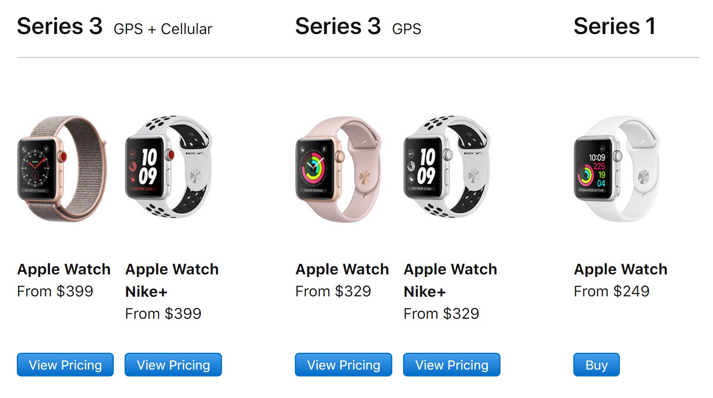The height and width of the screenshot is (398, 713).
Task: Click the Buy button for Series 1
Action: (596, 364)
